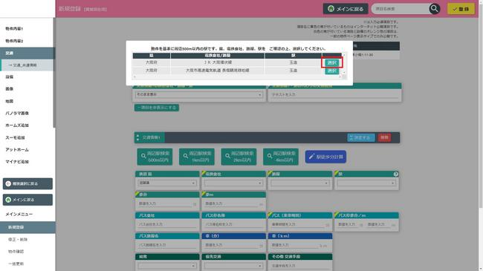Click the yellow 登録 button
Screen dimensions: 483x271
pos(461,9)
